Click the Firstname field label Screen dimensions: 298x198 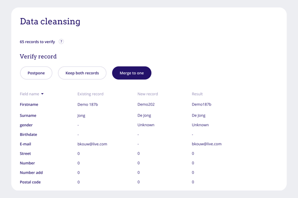pos(29,104)
